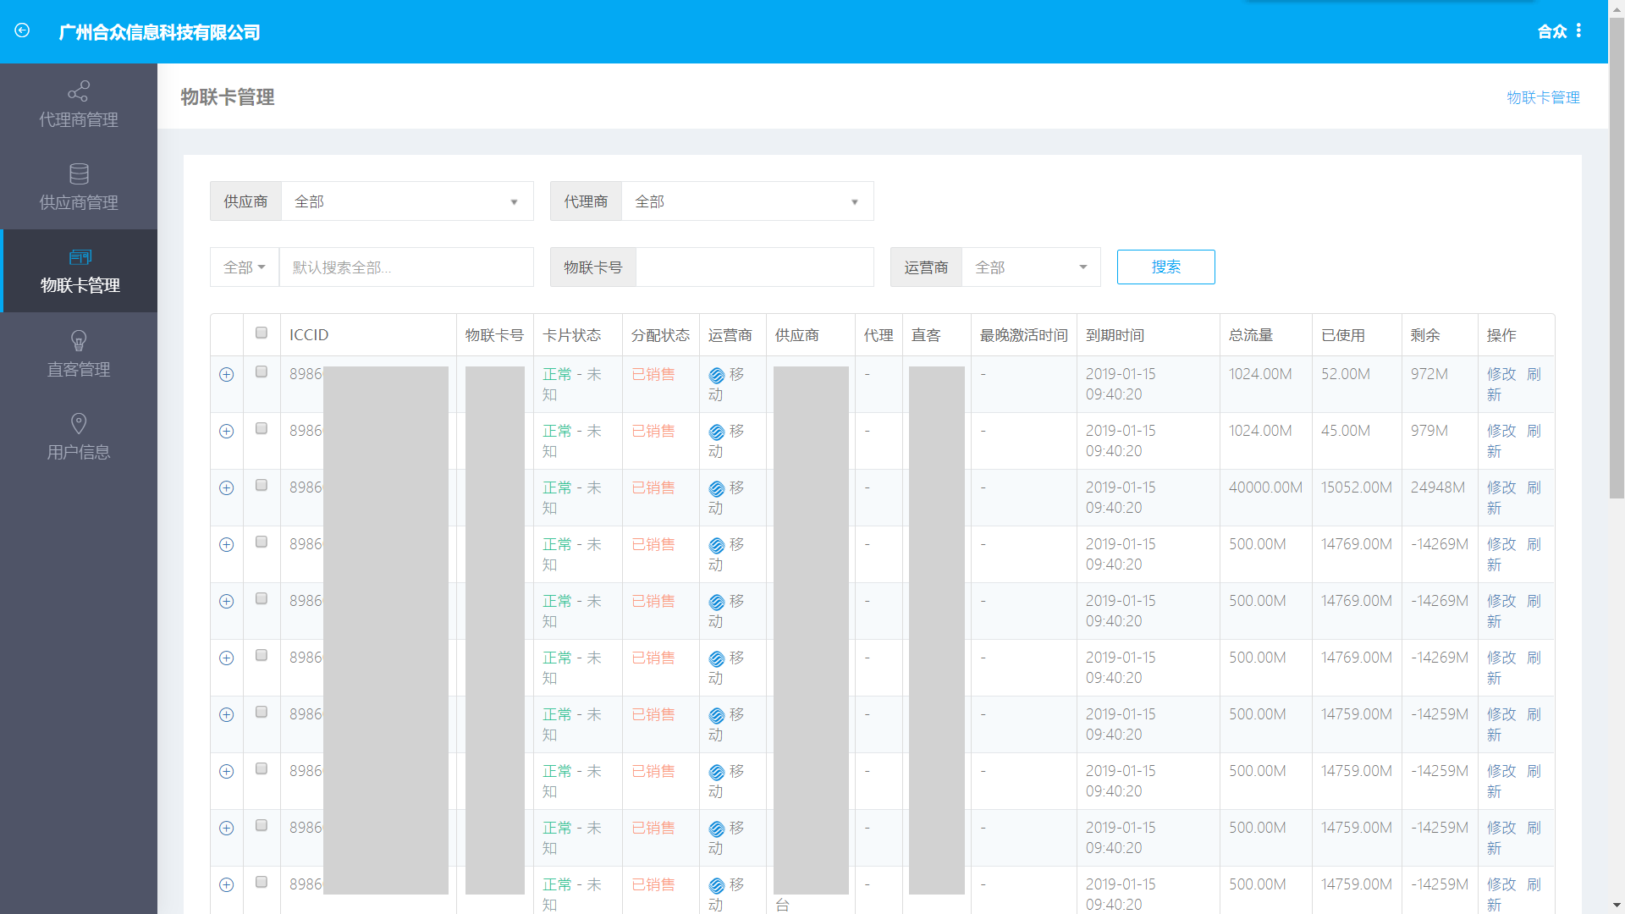Click 修改 link in the first row
The image size is (1625, 914).
click(x=1501, y=374)
